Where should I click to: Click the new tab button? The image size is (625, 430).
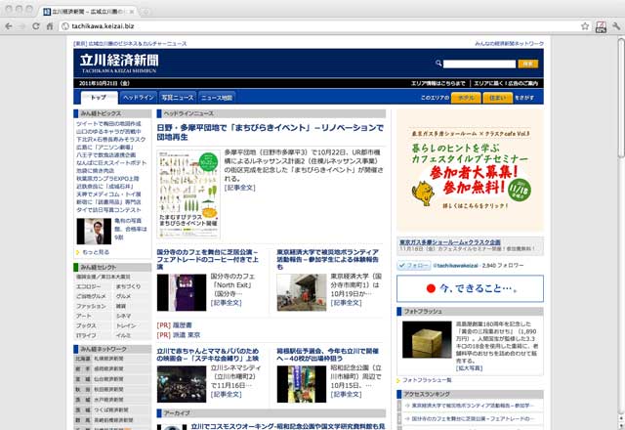pyautogui.click(x=145, y=12)
